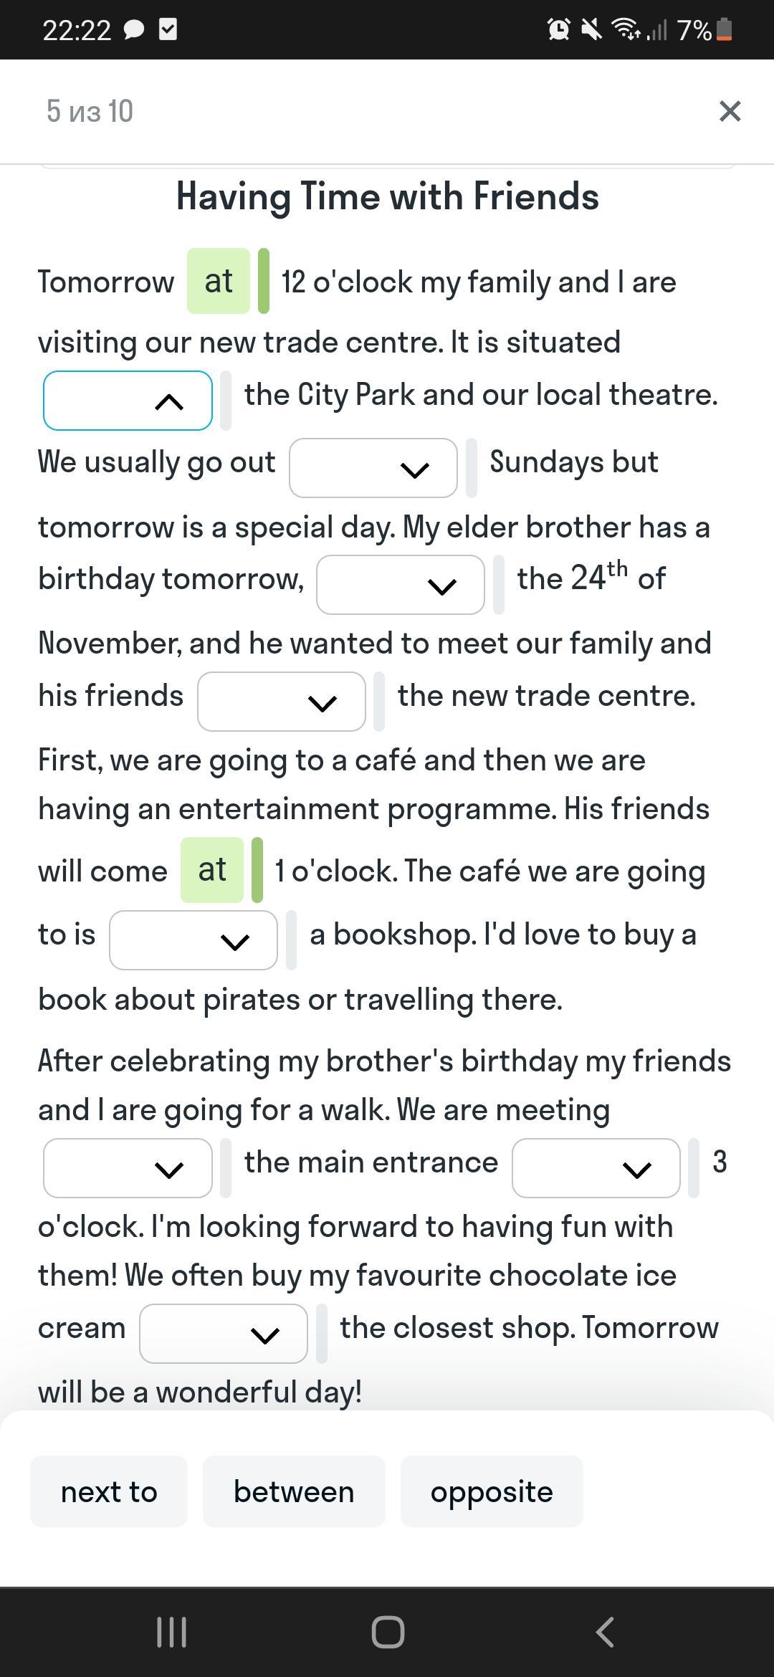This screenshot has height=1677, width=774.
Task: Expand dropdown before "the main entrance"
Action: coord(128,1168)
